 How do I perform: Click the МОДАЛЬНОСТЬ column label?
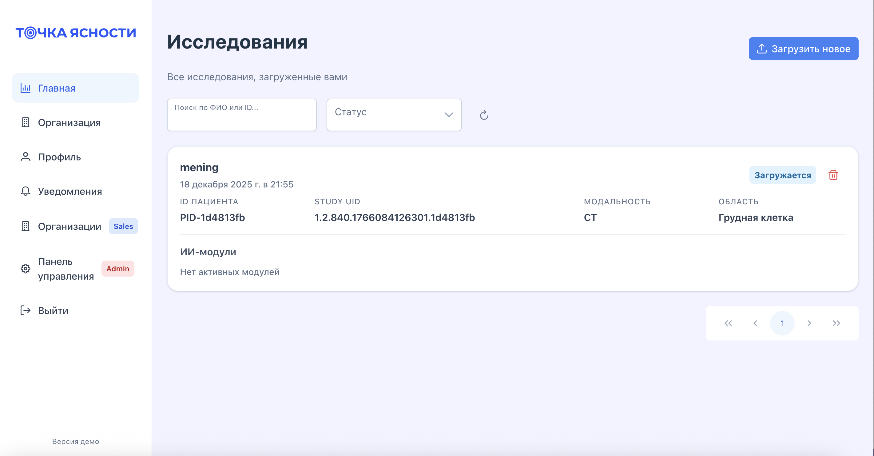click(617, 202)
